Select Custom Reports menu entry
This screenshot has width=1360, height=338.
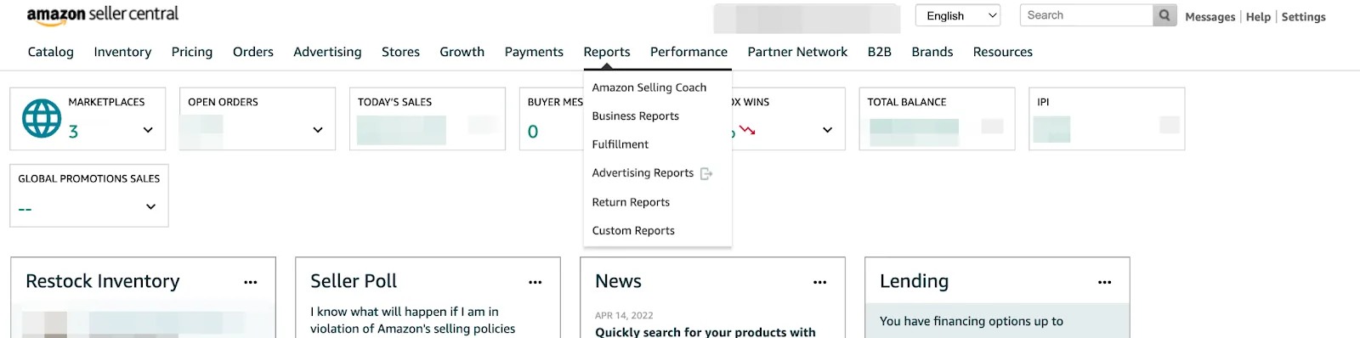tap(633, 231)
